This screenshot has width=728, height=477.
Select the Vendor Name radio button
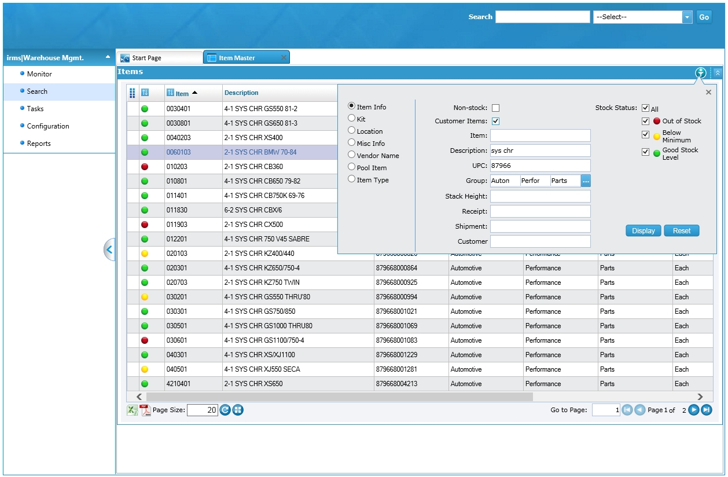pyautogui.click(x=352, y=155)
